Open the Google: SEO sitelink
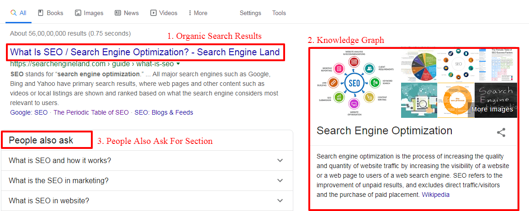The image size is (529, 211). click(29, 112)
